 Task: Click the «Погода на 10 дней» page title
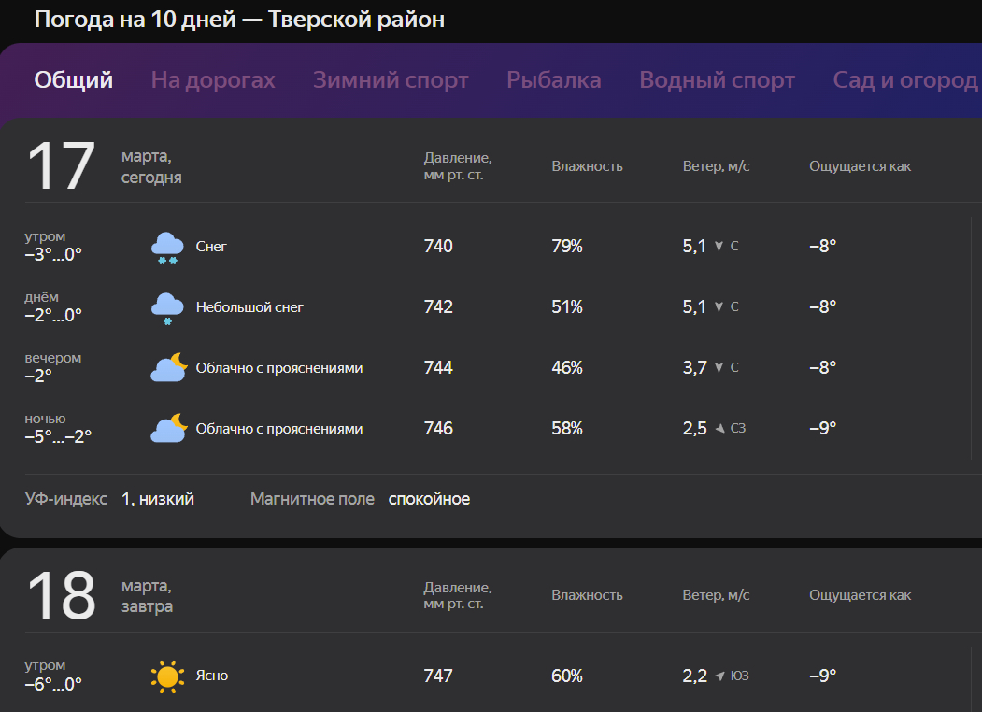[239, 20]
